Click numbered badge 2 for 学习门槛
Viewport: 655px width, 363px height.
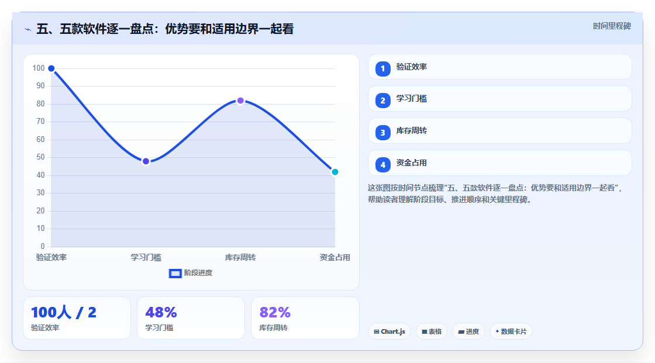point(382,101)
